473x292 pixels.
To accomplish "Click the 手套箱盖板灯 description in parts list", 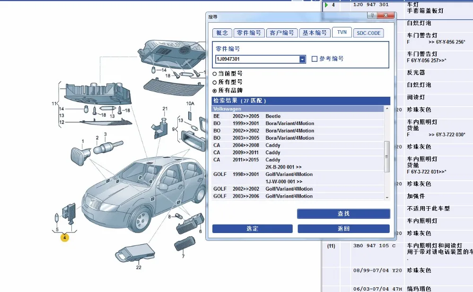I will (x=425, y=11).
